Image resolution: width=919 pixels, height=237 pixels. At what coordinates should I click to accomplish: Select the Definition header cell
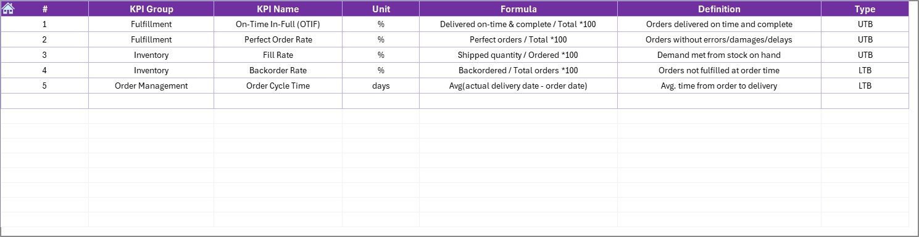[x=719, y=9]
